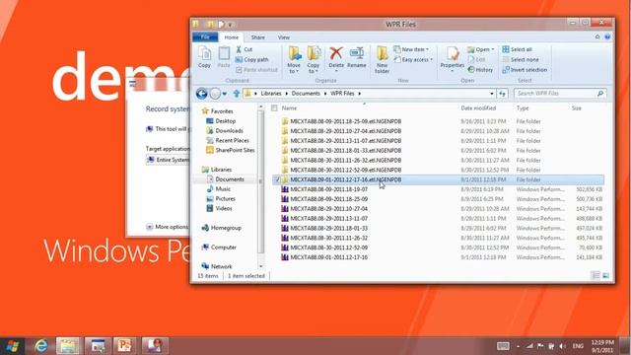Open the Copy to command

[x=314, y=59]
